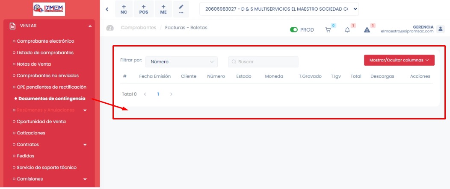The image size is (450, 189).
Task: Click the Buscar search input field
Action: click(x=263, y=62)
